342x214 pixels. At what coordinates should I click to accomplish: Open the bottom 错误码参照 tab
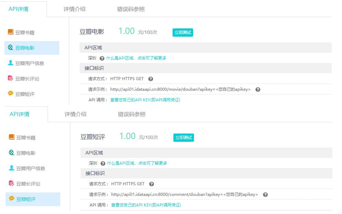(132, 114)
